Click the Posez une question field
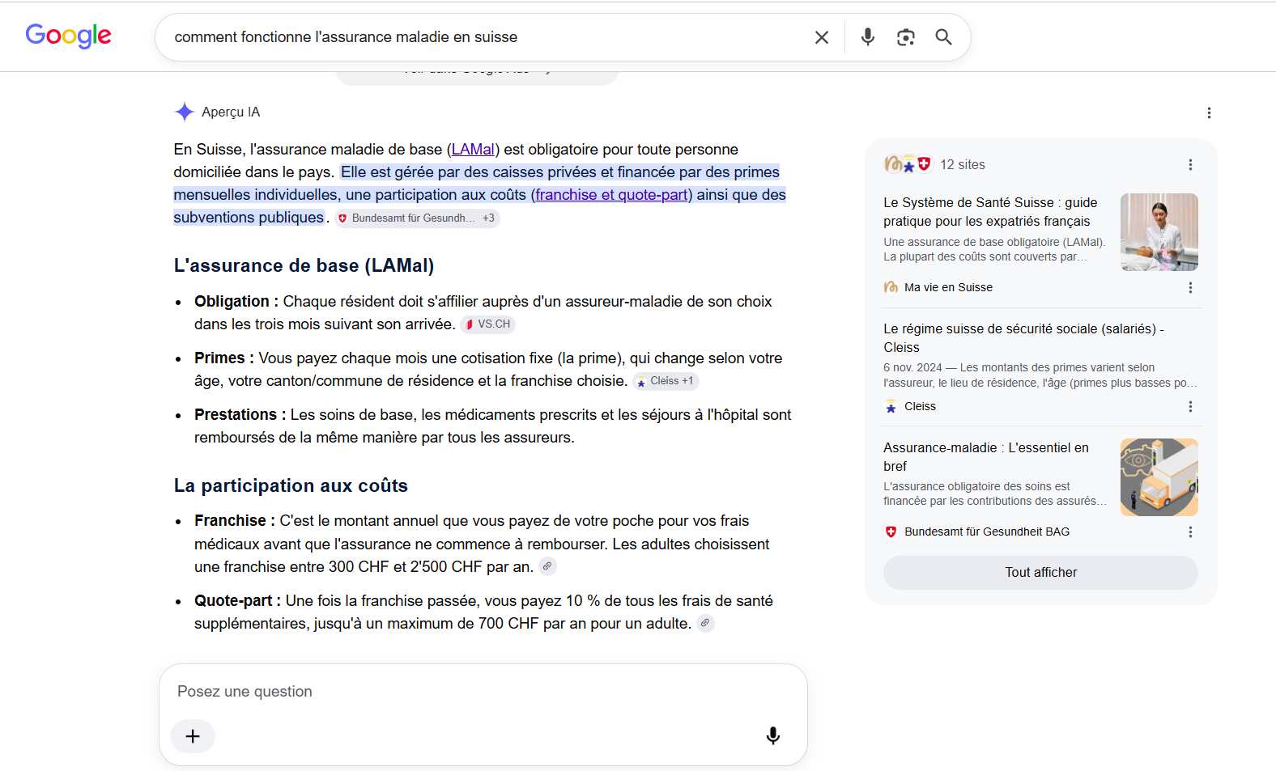This screenshot has width=1276, height=771. tap(483, 692)
